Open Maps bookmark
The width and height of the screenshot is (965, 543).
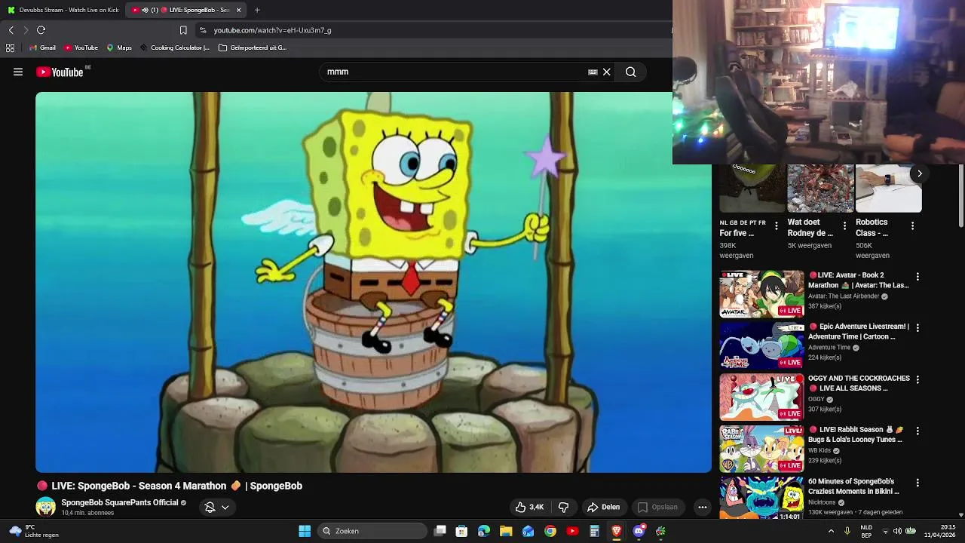pos(119,48)
